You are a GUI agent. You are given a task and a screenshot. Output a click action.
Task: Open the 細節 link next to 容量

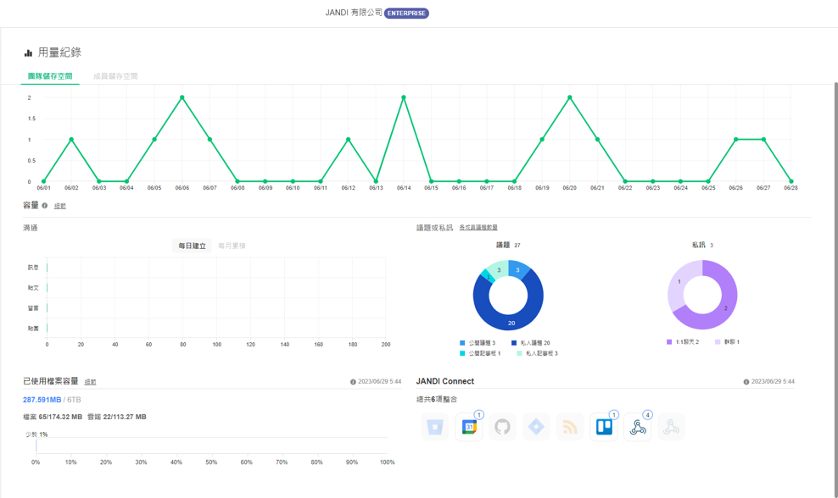pos(60,206)
